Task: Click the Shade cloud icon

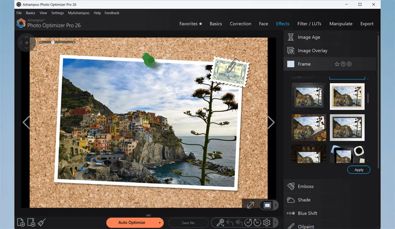Action: point(291,200)
